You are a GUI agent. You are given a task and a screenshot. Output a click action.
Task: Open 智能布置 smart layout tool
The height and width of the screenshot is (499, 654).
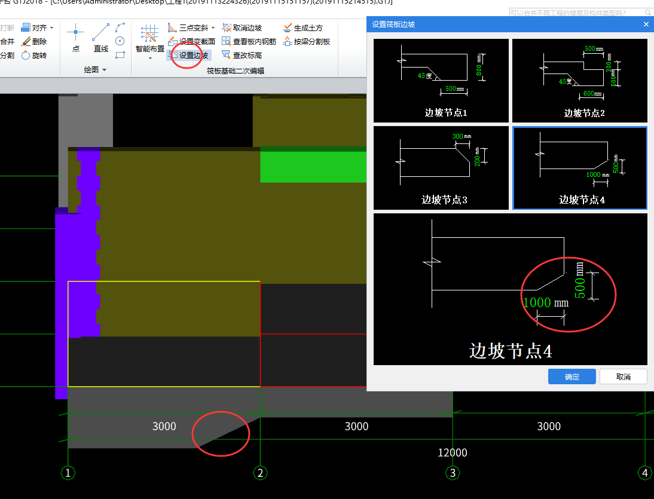[149, 39]
